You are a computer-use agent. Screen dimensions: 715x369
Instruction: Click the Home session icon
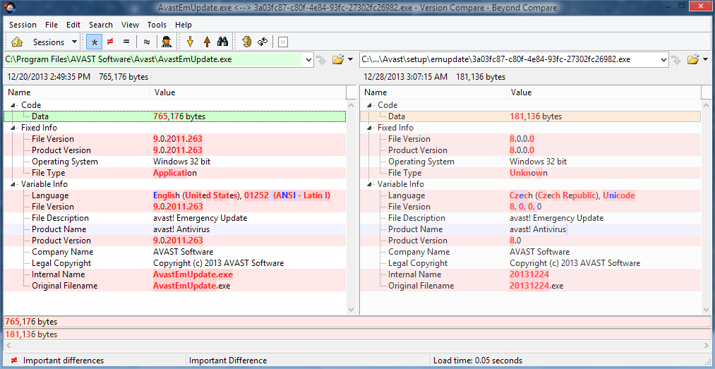(17, 42)
